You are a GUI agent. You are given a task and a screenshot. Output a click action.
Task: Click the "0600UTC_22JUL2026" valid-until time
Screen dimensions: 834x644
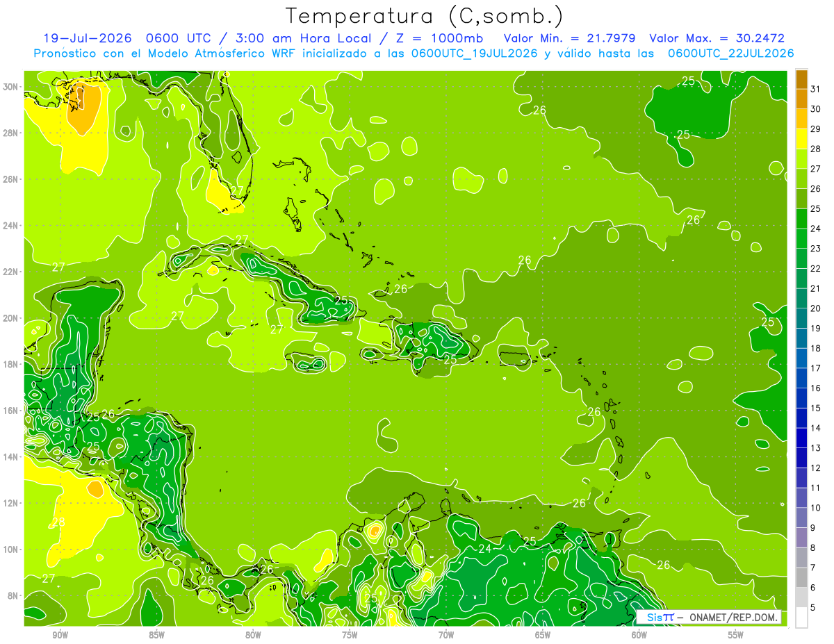click(730, 53)
